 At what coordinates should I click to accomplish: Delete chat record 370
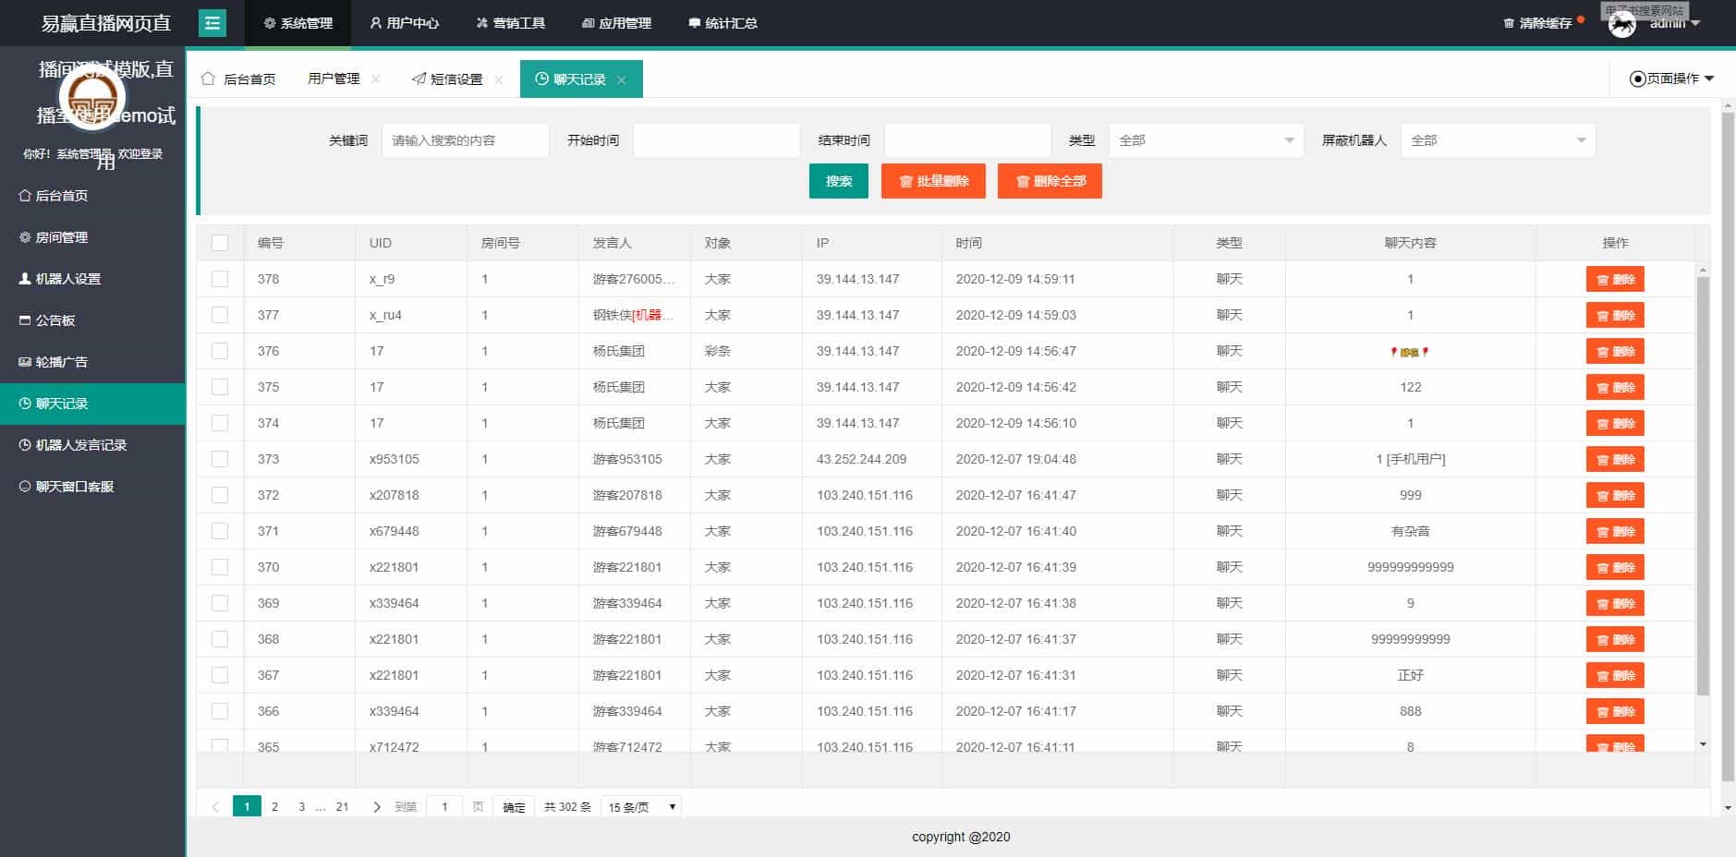pos(1615,567)
